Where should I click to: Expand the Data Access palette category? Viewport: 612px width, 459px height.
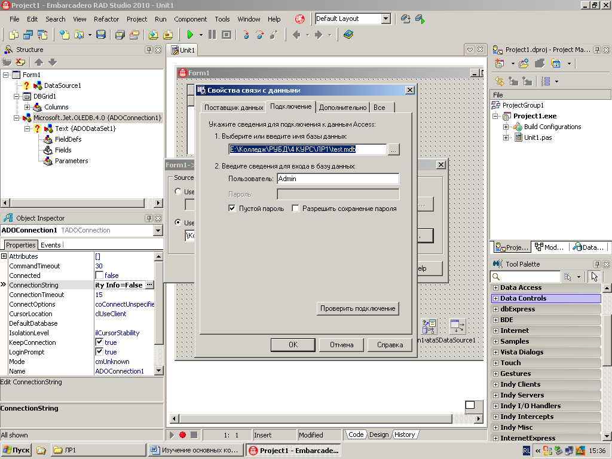495,287
